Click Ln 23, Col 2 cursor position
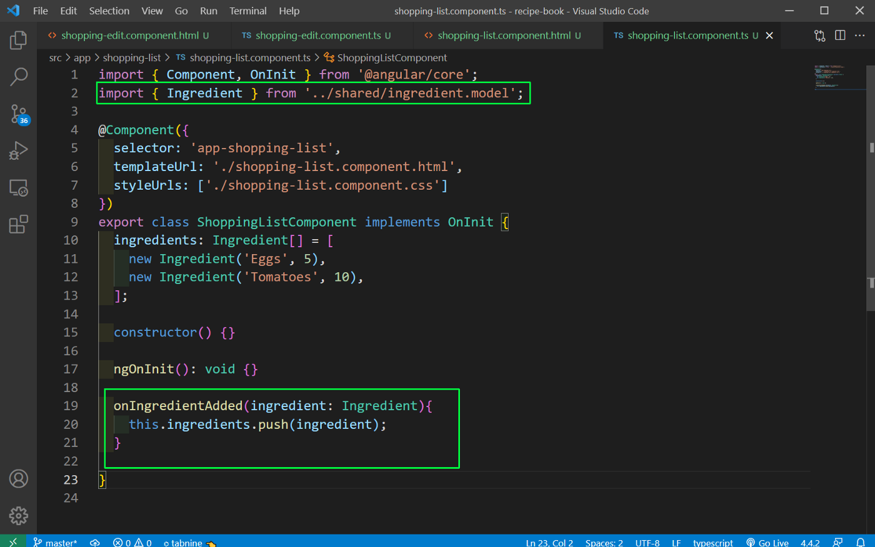This screenshot has height=547, width=875. point(549,543)
